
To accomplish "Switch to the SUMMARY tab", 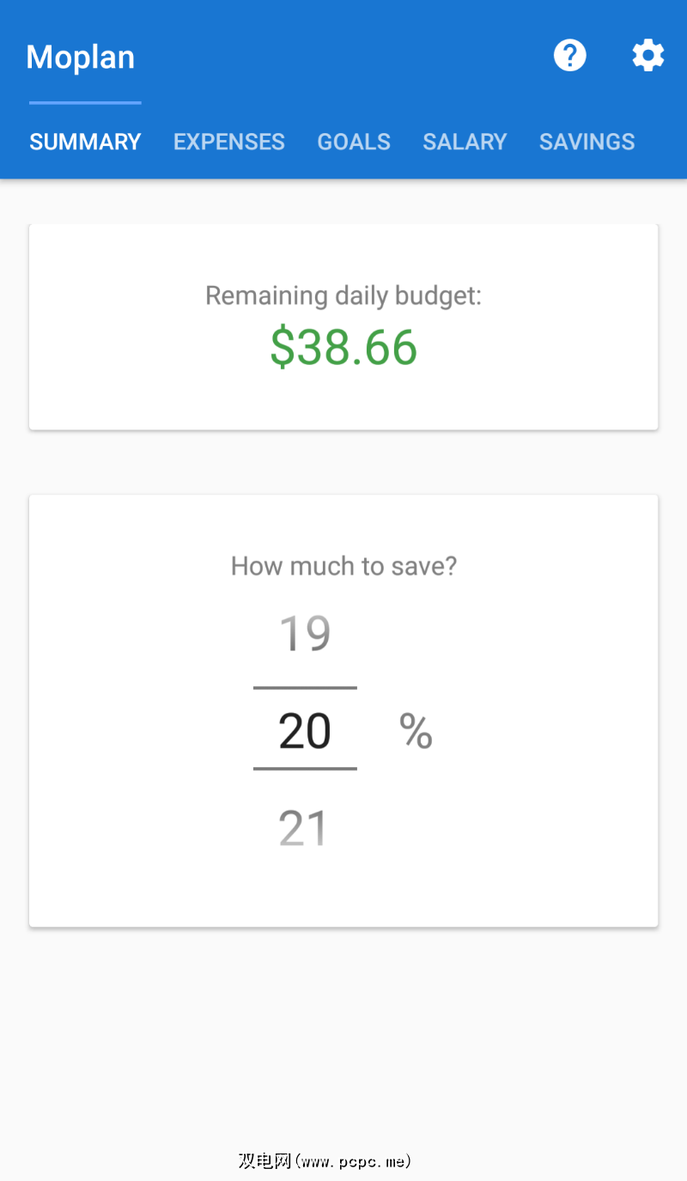I will coord(85,142).
